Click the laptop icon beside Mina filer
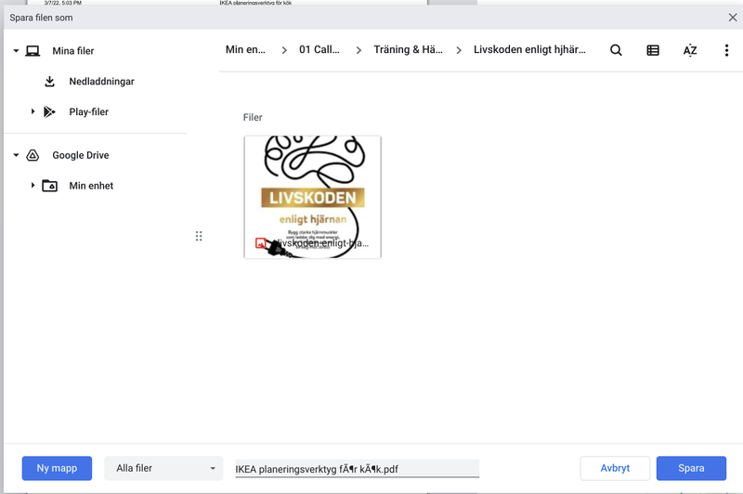The width and height of the screenshot is (743, 494). (x=33, y=51)
